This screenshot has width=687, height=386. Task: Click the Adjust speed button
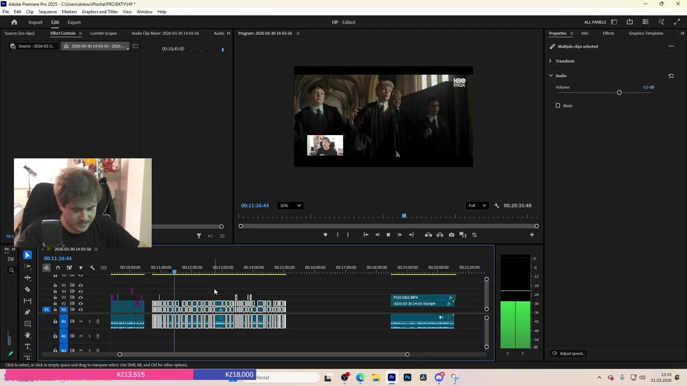[x=569, y=353]
